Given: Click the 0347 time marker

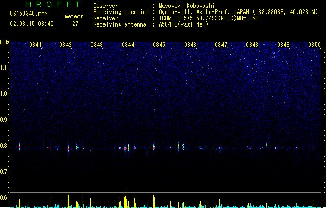Looking at the screenshot, I should coord(221,45).
